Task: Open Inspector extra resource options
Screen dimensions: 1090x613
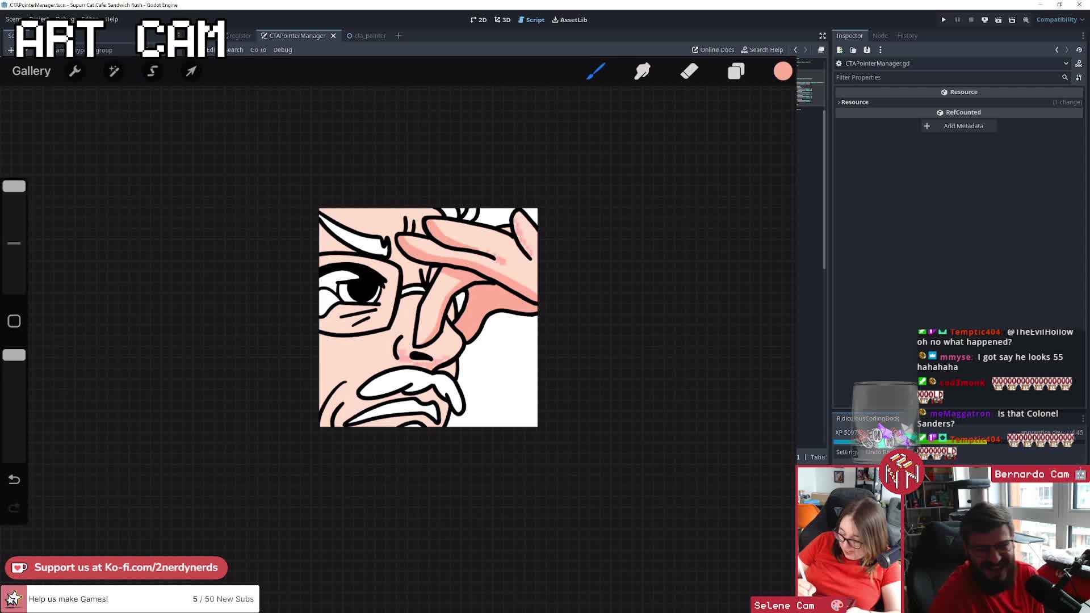Action: [x=881, y=50]
